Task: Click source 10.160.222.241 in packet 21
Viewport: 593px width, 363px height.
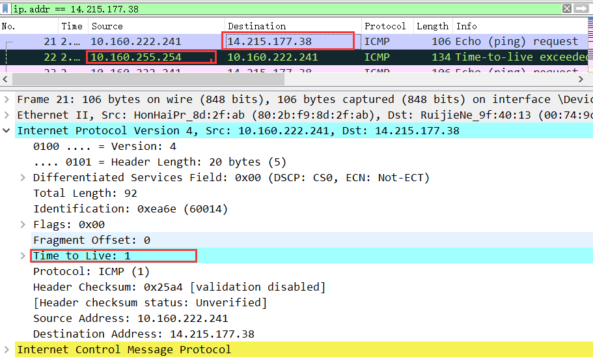Action: coord(136,41)
